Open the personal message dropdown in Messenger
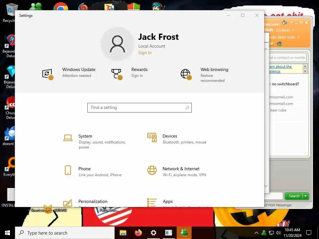 [299, 37]
